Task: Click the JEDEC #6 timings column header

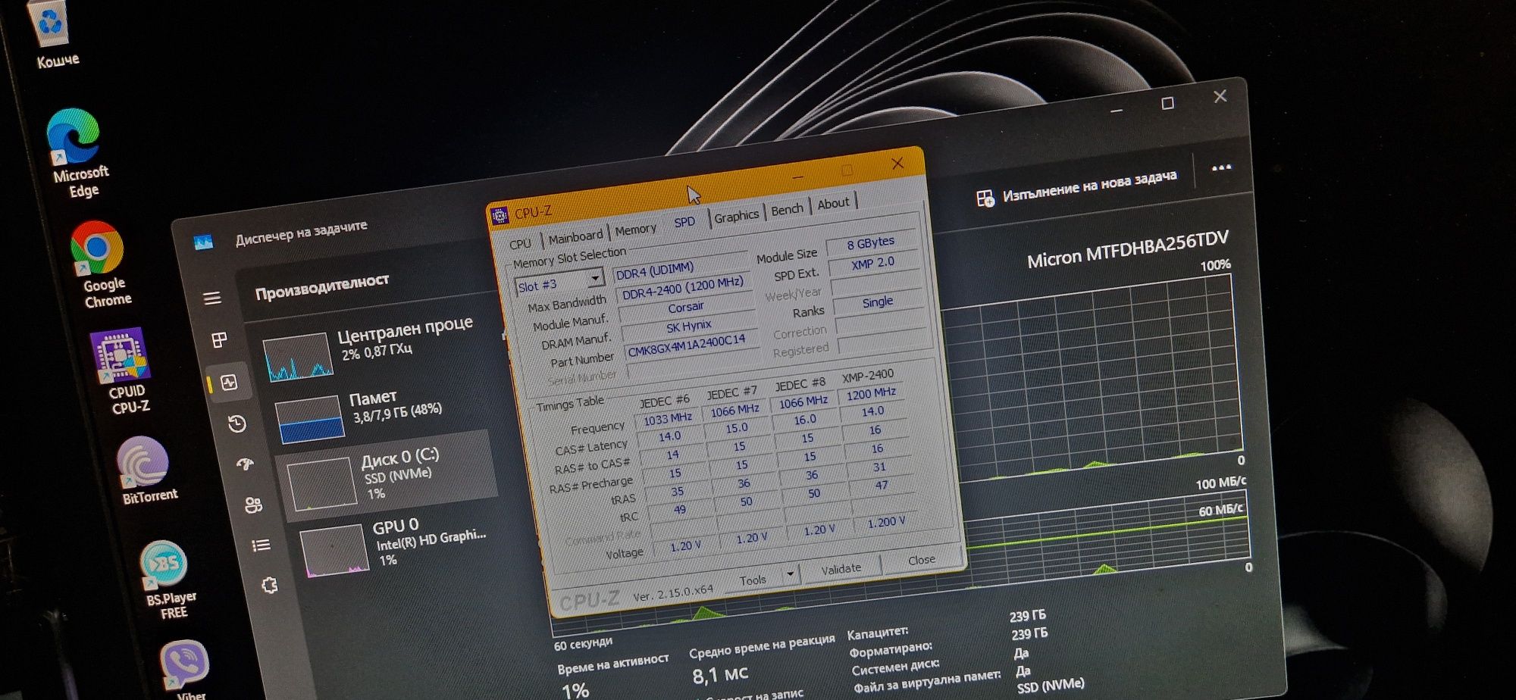Action: [664, 400]
